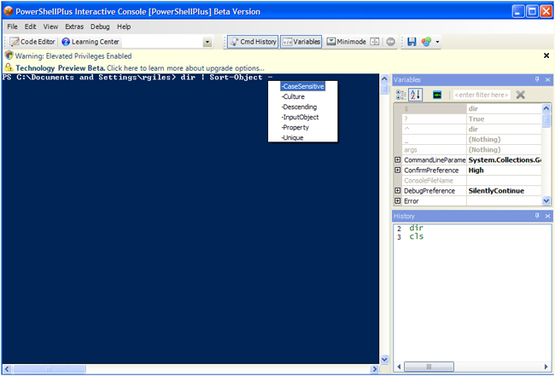Viewport: 555px width, 376px height.
Task: Select history entry 2 dir
Action: tap(416, 228)
